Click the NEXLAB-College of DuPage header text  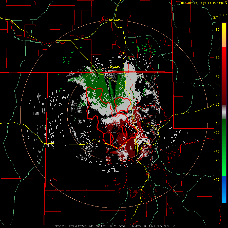[204, 3]
